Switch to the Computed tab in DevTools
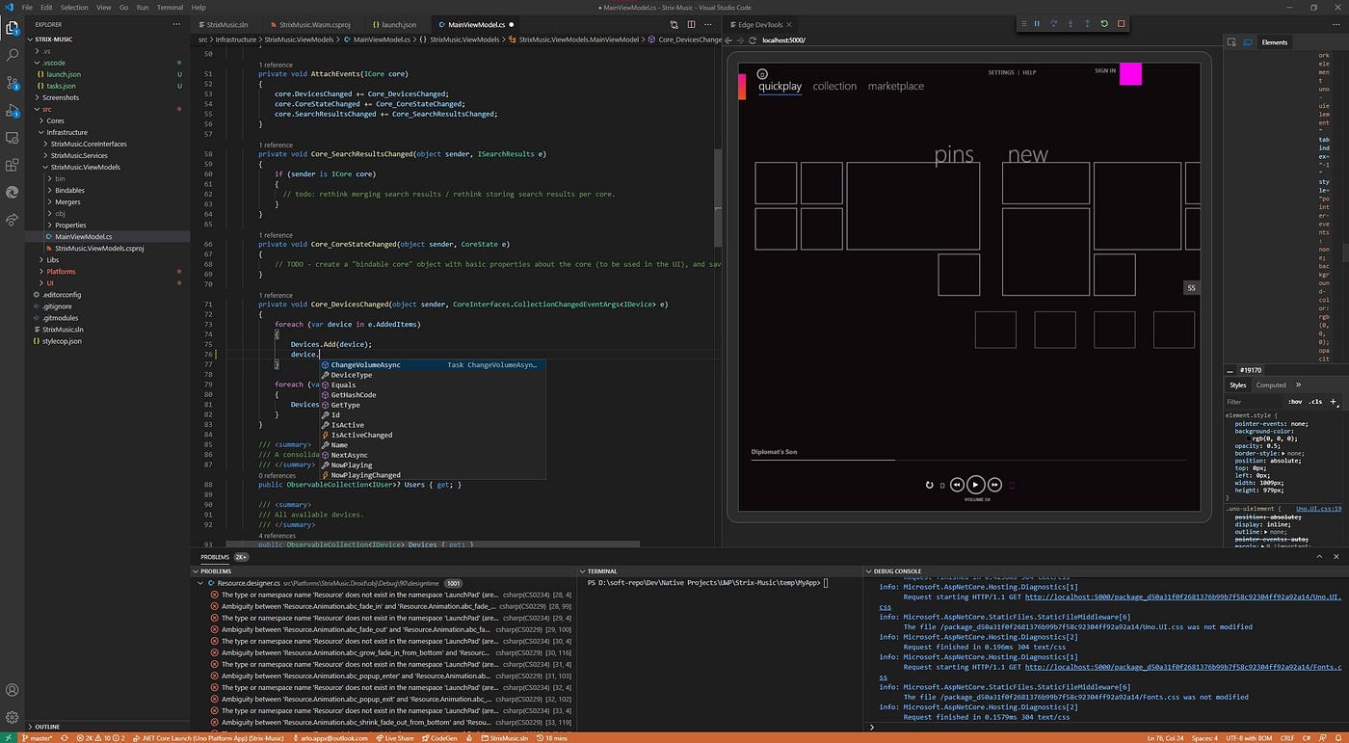The height and width of the screenshot is (743, 1349). tap(1270, 385)
